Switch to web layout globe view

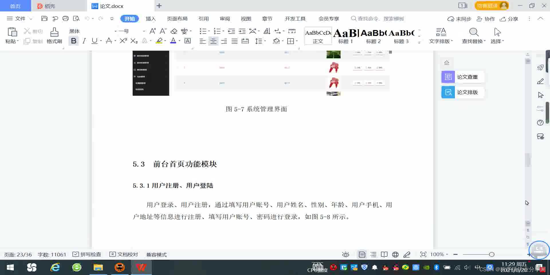point(395,254)
